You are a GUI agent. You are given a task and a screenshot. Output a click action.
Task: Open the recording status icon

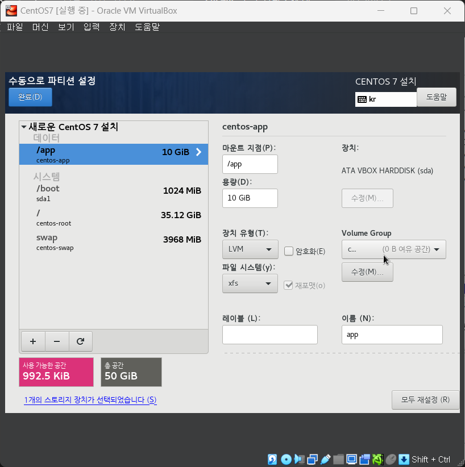click(364, 459)
